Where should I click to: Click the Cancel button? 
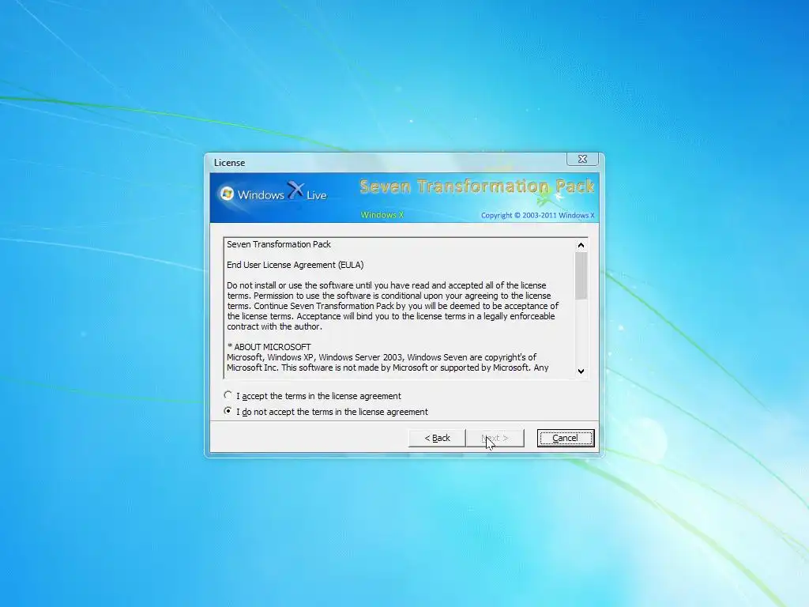click(x=566, y=438)
